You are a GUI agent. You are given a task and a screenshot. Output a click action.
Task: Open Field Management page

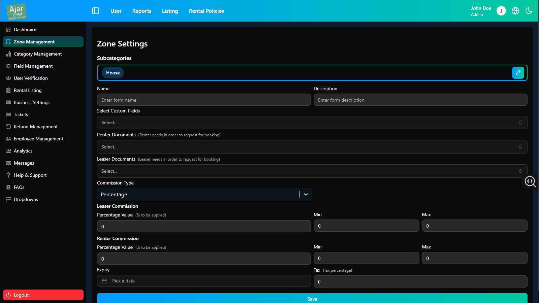click(43, 66)
